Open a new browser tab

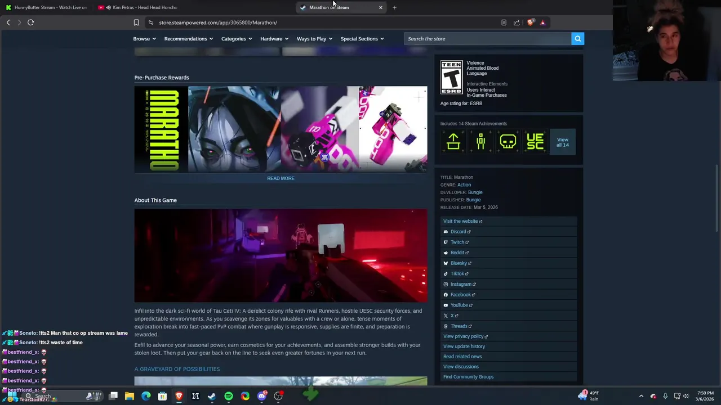[394, 7]
